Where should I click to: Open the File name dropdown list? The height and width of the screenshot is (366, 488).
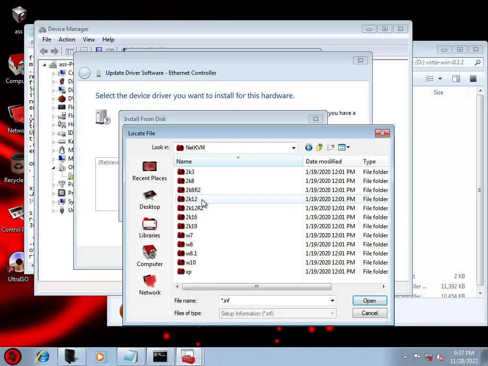coord(332,301)
